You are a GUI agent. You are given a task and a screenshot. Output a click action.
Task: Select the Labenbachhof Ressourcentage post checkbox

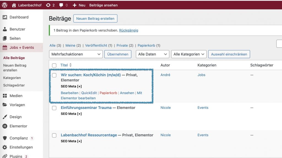point(54,136)
